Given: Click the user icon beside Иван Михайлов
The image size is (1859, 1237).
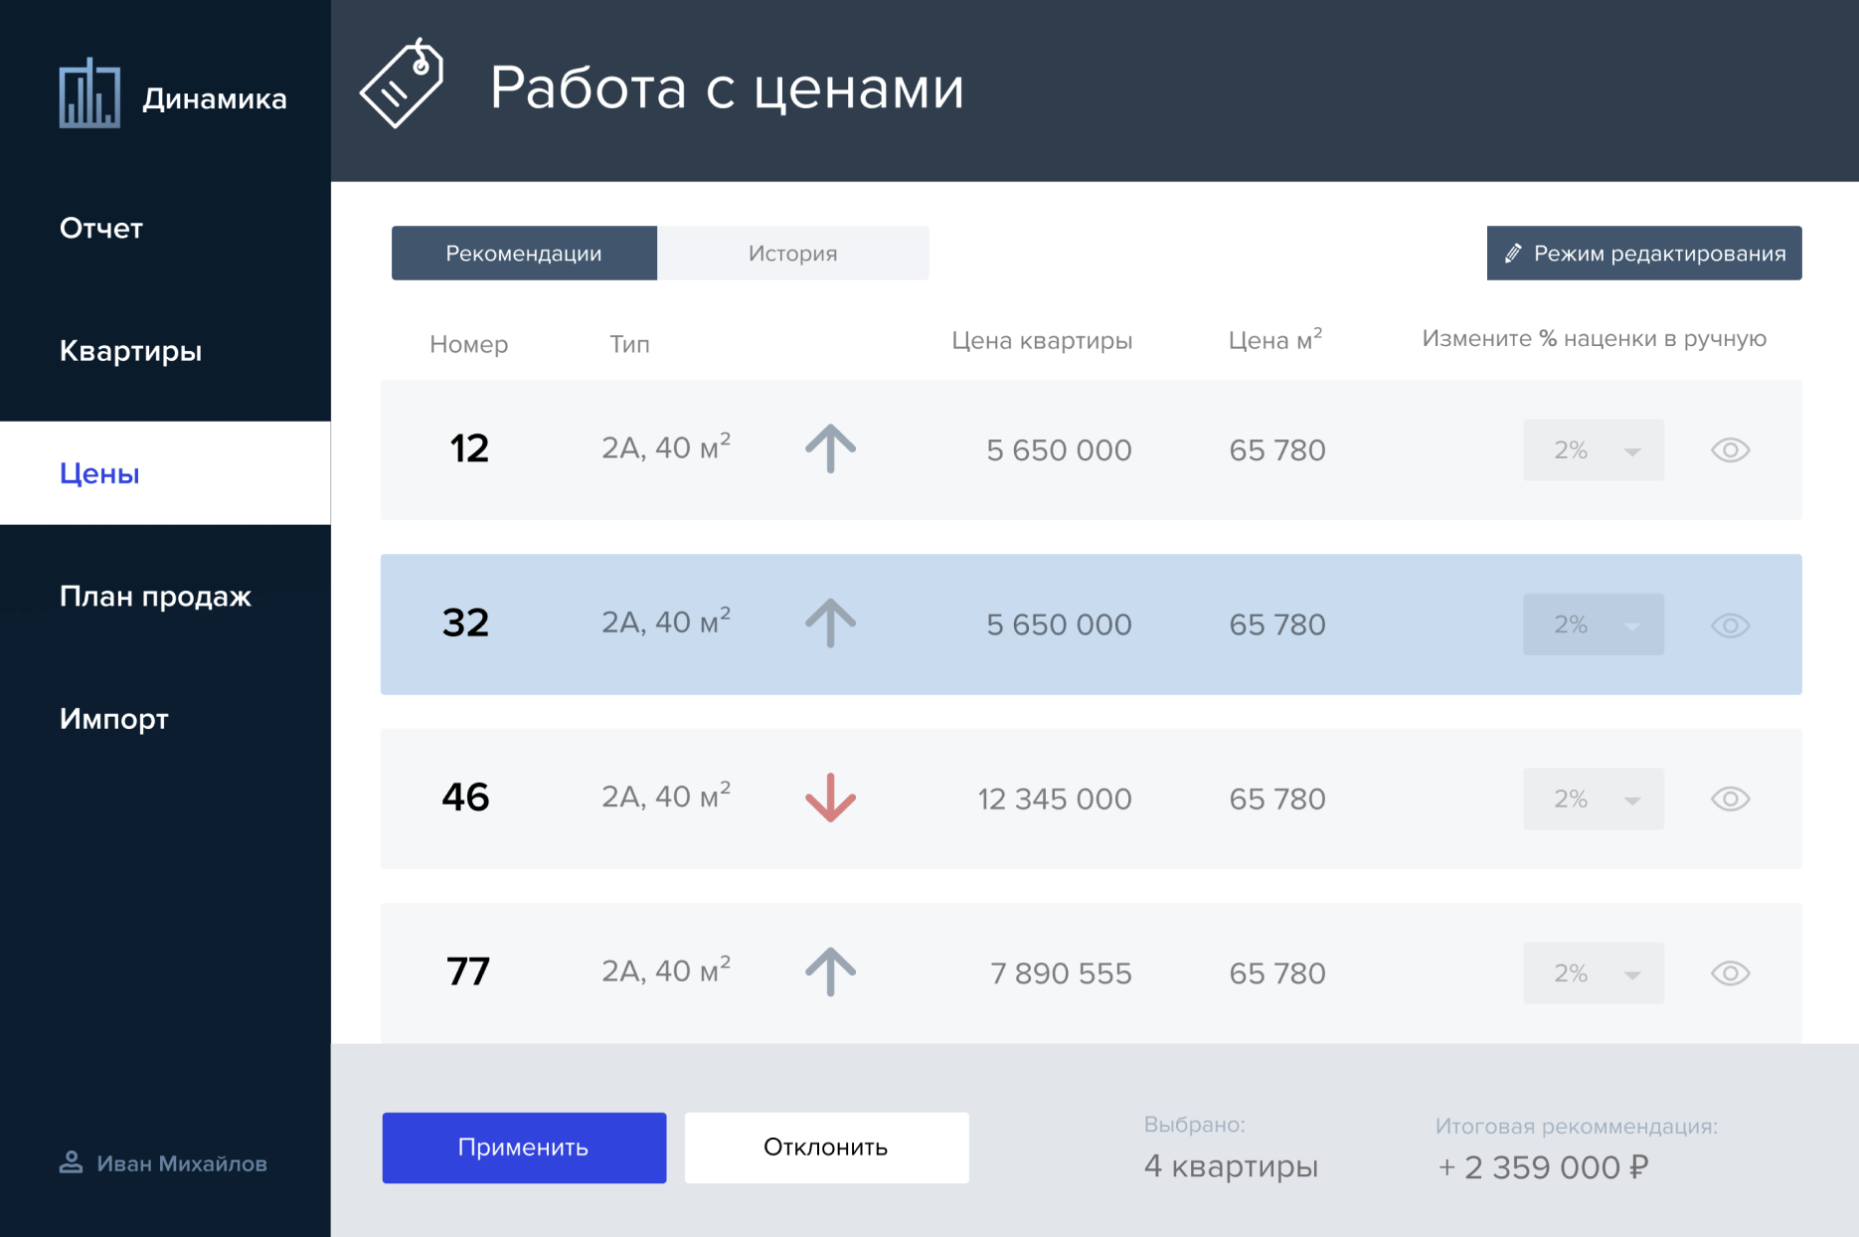Looking at the screenshot, I should point(71,1162).
